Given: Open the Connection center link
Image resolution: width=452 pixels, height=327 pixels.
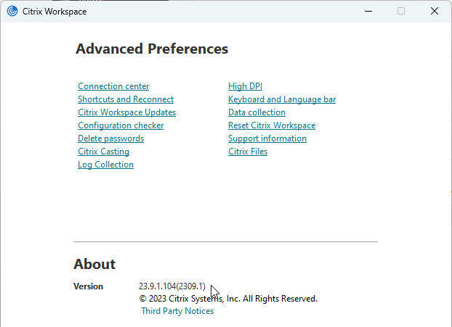Looking at the screenshot, I should click(113, 86).
